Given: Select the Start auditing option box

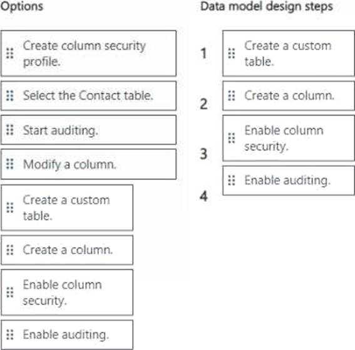Looking at the screenshot, I should pyautogui.click(x=88, y=130).
